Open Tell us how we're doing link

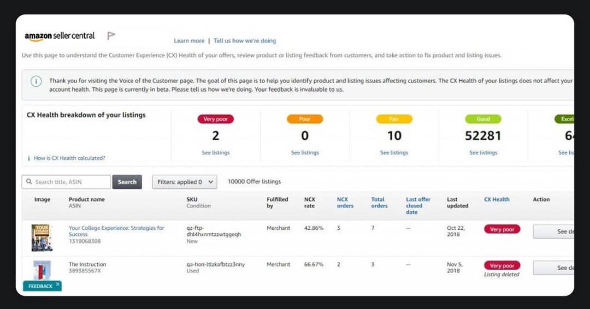tap(245, 40)
